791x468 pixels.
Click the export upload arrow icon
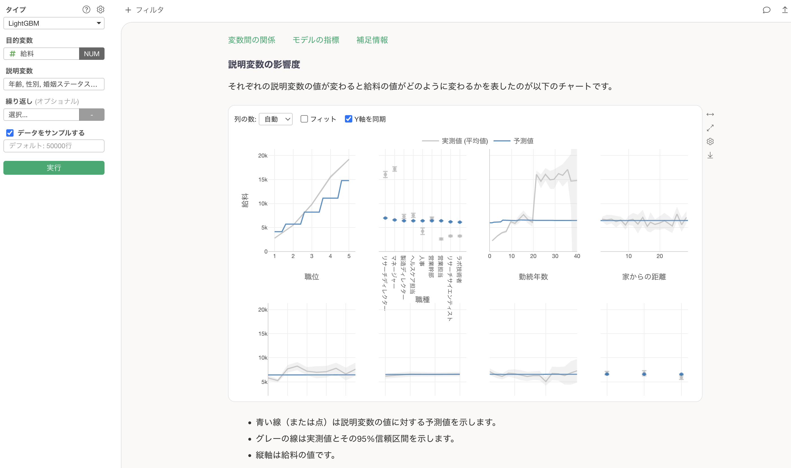pyautogui.click(x=785, y=10)
